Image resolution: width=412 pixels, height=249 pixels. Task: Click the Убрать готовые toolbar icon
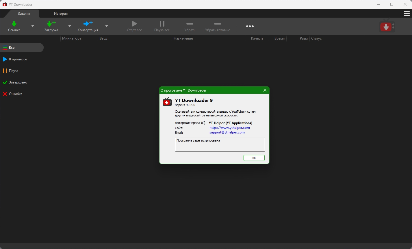pyautogui.click(x=217, y=24)
